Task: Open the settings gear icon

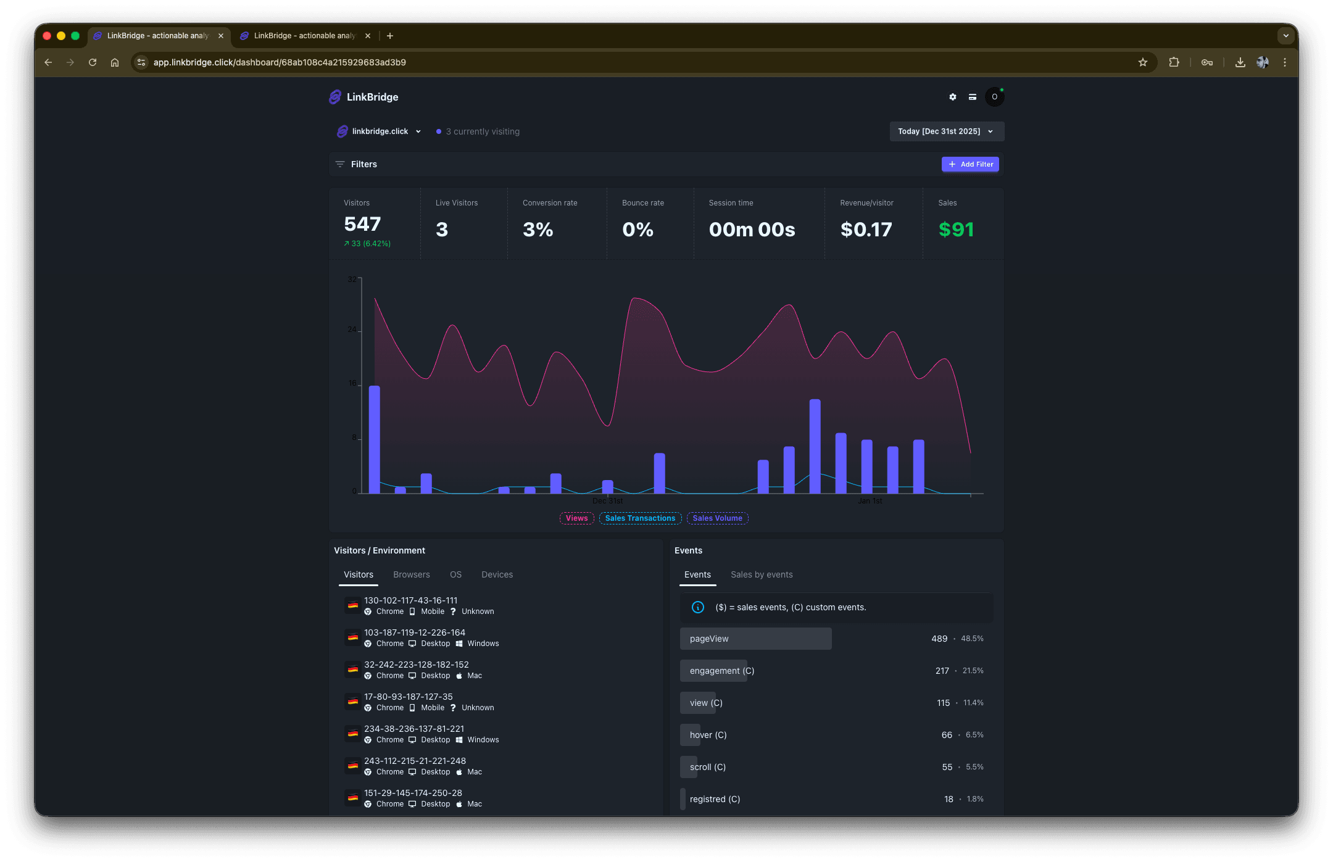Action: point(952,97)
